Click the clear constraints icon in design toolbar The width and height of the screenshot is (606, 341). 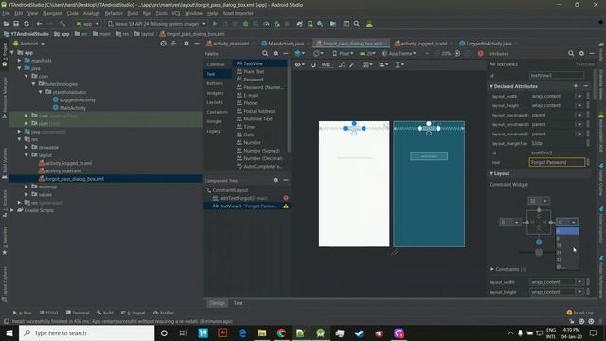click(342, 64)
